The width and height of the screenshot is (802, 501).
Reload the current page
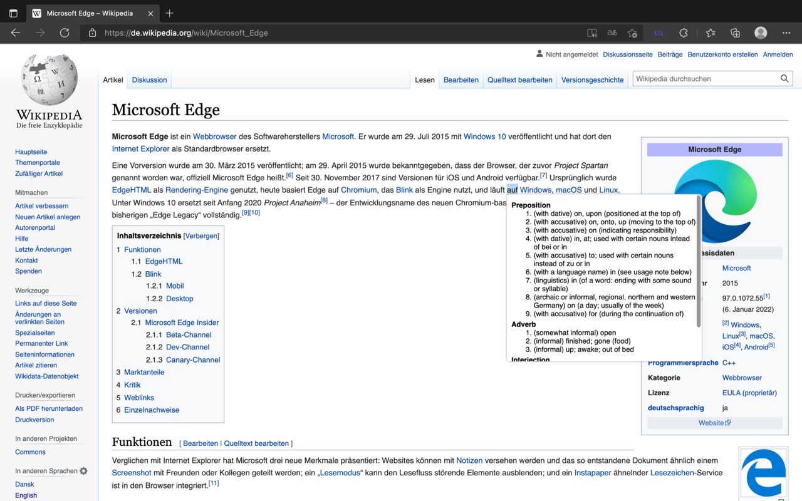click(65, 33)
